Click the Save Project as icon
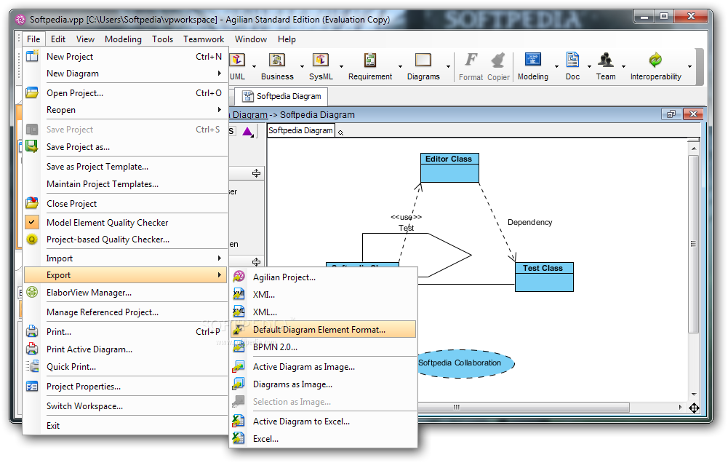Viewport: 728px width, 463px height. coord(32,146)
